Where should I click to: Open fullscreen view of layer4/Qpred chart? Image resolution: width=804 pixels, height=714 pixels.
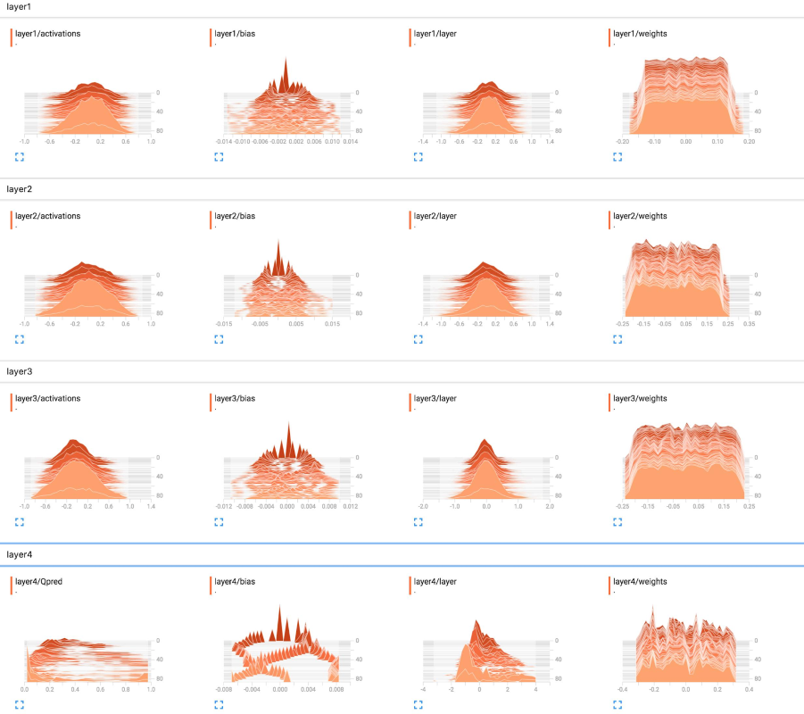[19, 704]
